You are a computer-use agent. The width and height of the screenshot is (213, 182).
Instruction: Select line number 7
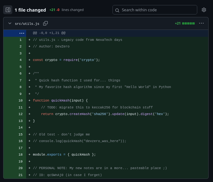click(x=20, y=80)
